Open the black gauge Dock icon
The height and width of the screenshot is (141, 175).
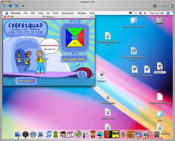pos(25,134)
